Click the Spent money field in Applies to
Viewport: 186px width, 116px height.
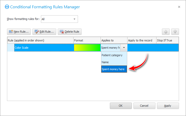click(x=110, y=48)
